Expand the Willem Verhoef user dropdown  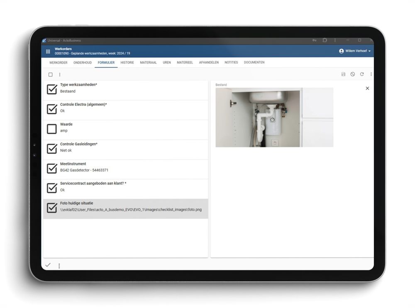(355, 51)
